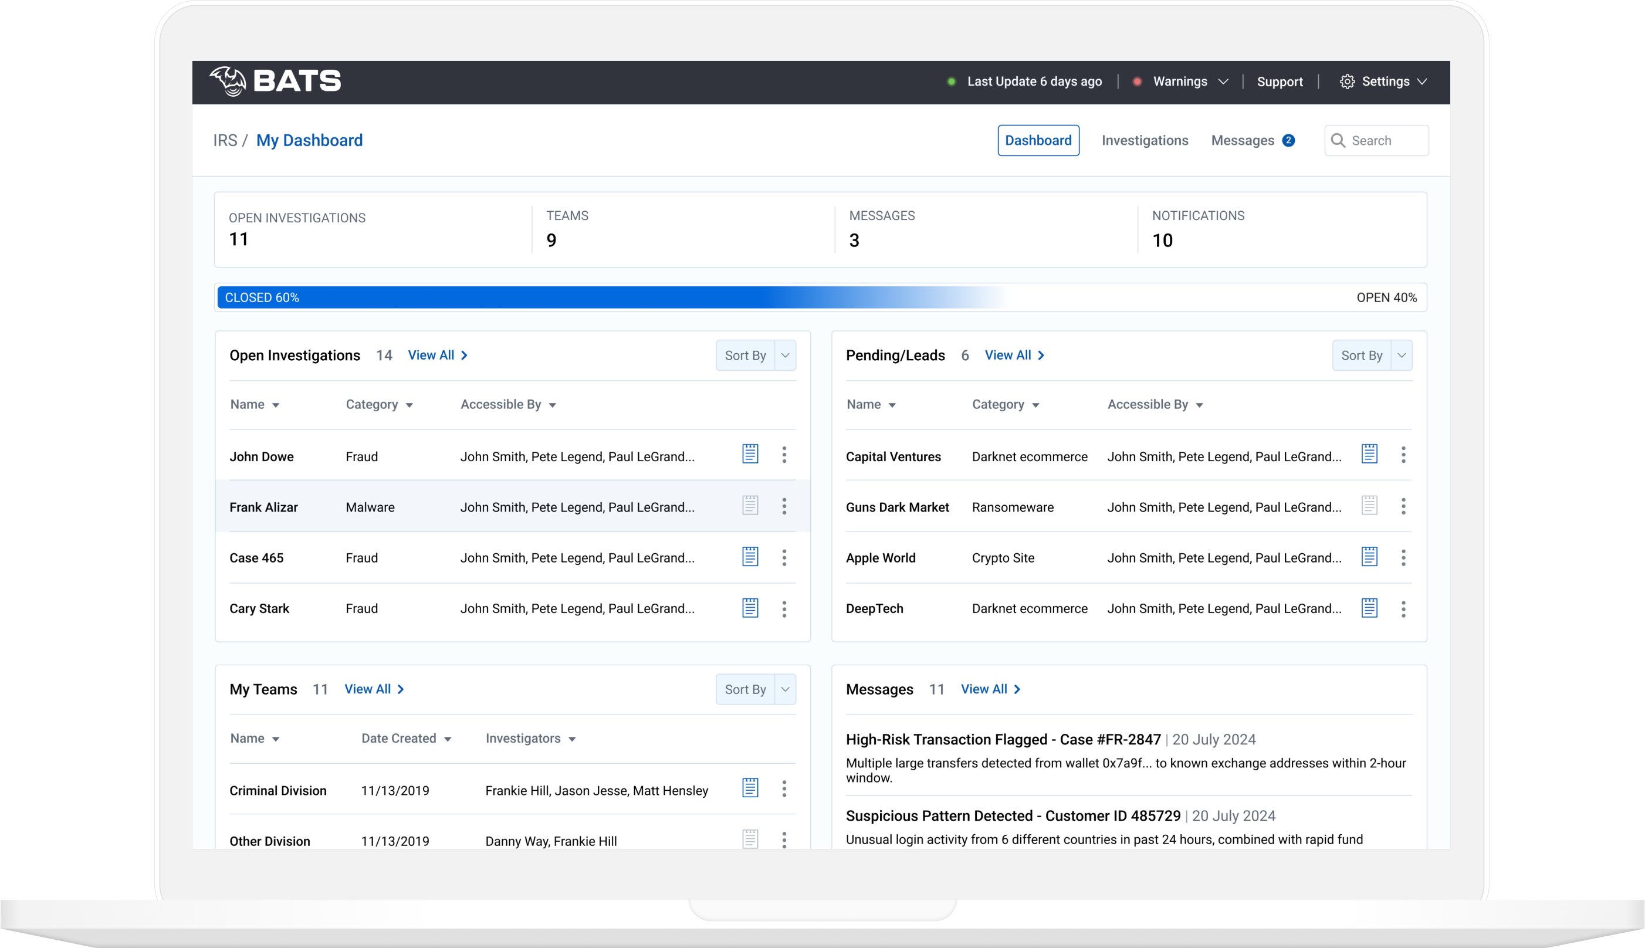Viewport: 1645px width, 948px height.
Task: Click Settings gear icon
Action: (1347, 82)
